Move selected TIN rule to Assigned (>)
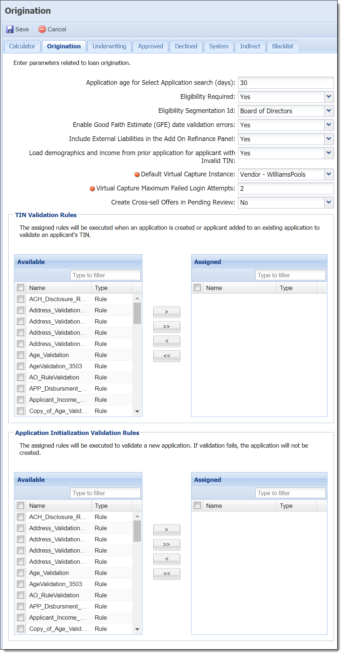 pyautogui.click(x=167, y=312)
